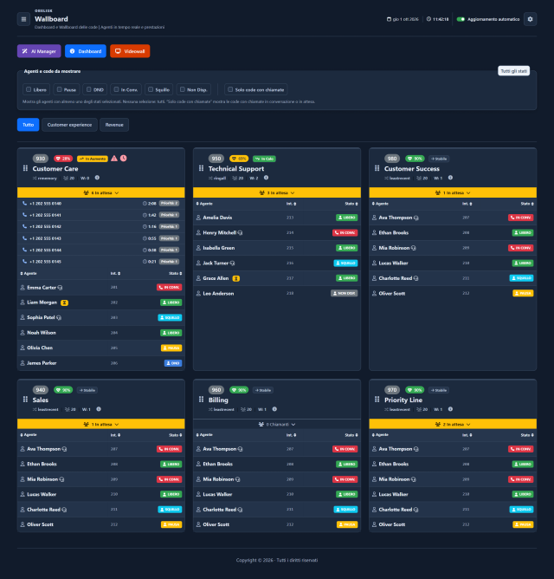Check the Non Disp. status filter
Screen dimensions: 554x579
point(182,89)
